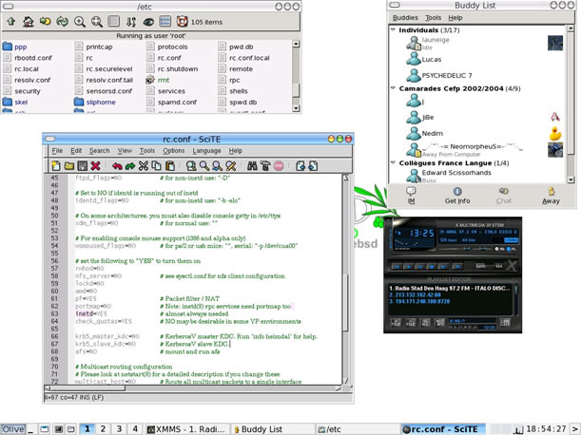Image resolution: width=581 pixels, height=435 pixels.
Task: Open the Buddies menu in Buddy List
Action: (x=405, y=17)
